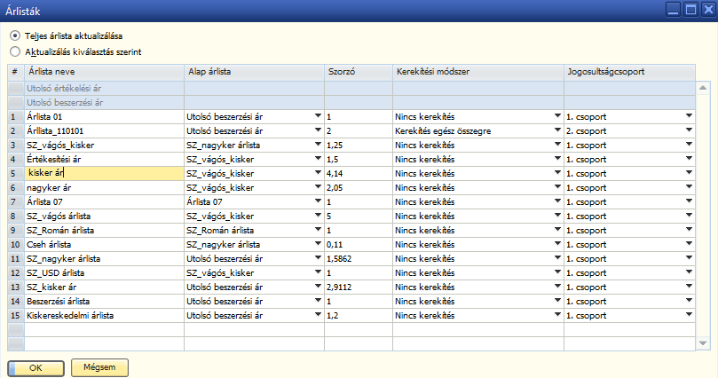Screen dimensions: 718x378
Task: Click the Szorzó value 1,5862
Action: coord(359,258)
